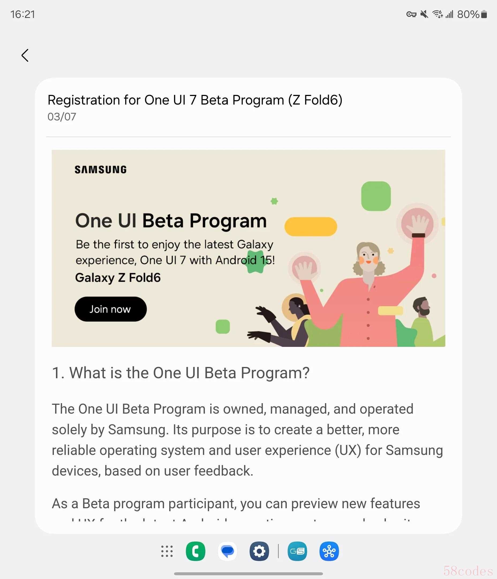
Task: Tap the 16:21 clock in status bar
Action: tap(22, 14)
